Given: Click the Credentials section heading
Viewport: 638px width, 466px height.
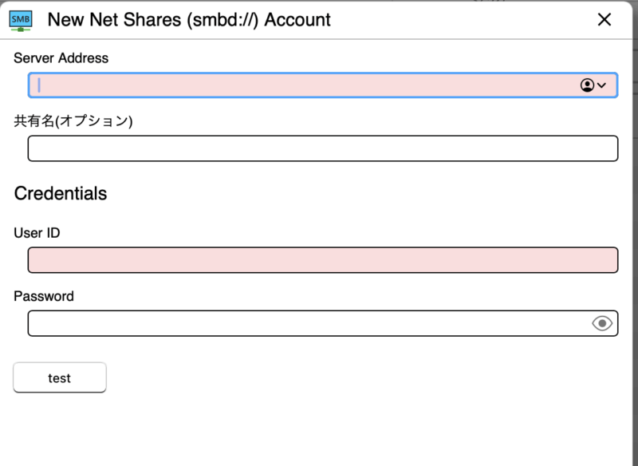Looking at the screenshot, I should tap(61, 193).
